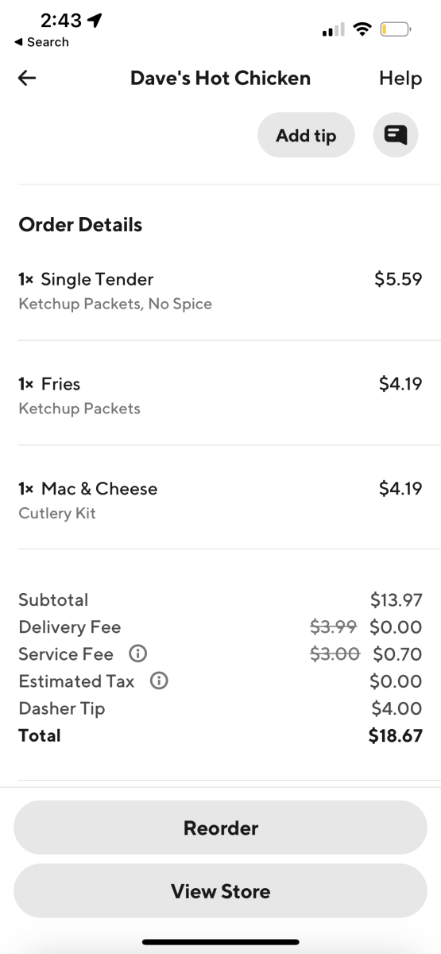Tap the Total amount $18.67
Viewport: 441px width, 954px height.
(396, 735)
